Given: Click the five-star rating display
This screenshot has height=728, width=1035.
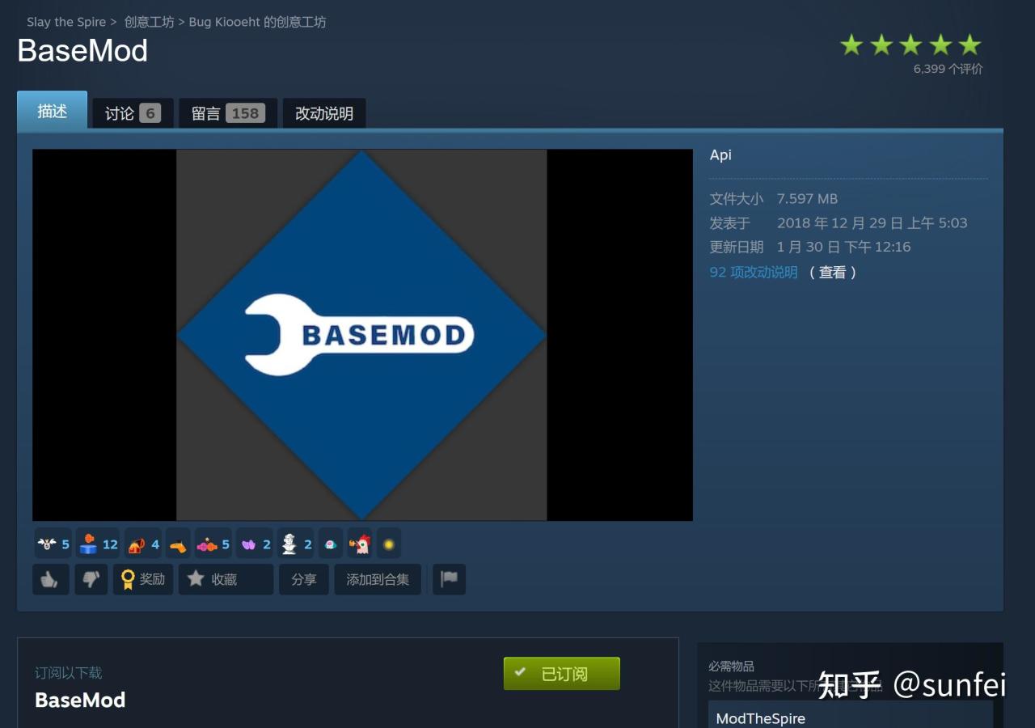Looking at the screenshot, I should point(910,44).
